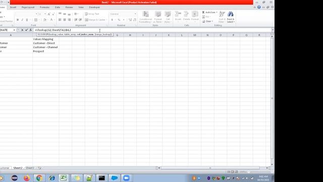Click Delete in Cells group

[186, 17]
